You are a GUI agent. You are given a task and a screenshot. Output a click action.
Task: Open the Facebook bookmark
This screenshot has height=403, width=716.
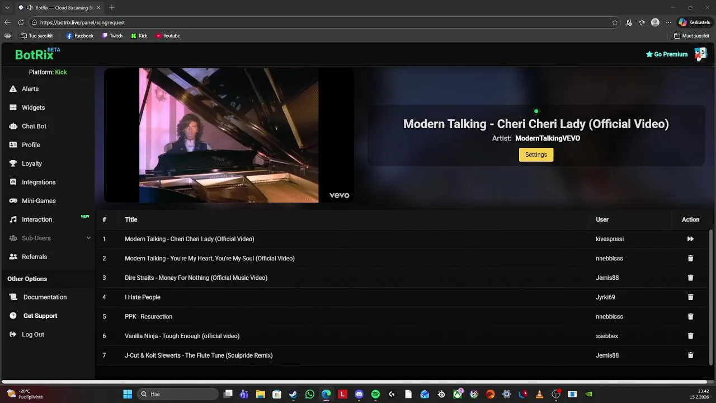[80, 36]
